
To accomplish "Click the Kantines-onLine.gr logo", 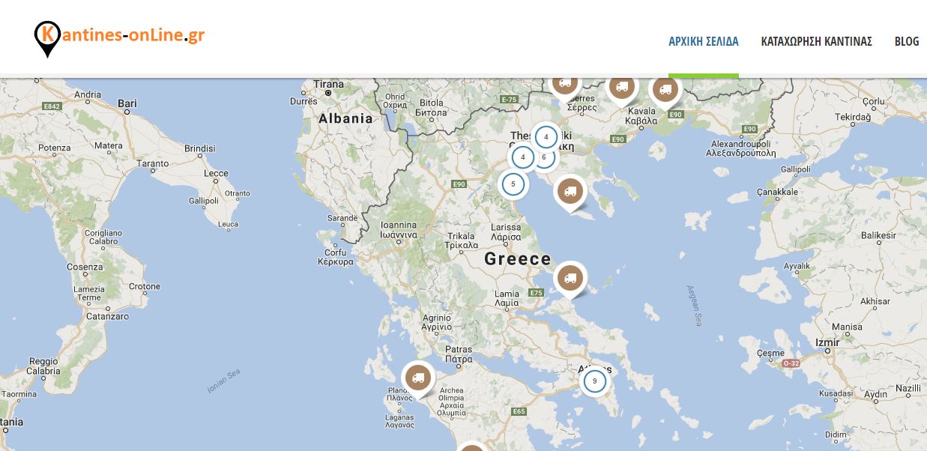I will (x=120, y=37).
